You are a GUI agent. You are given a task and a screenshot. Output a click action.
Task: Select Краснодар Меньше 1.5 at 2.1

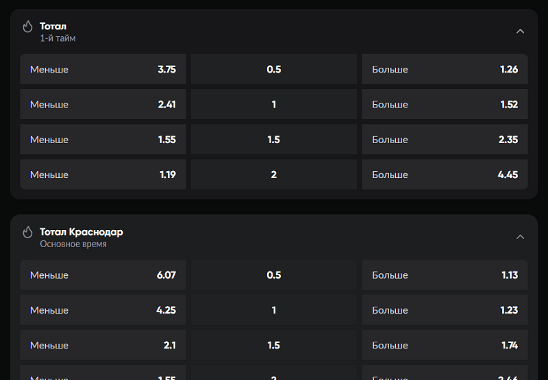pos(103,346)
